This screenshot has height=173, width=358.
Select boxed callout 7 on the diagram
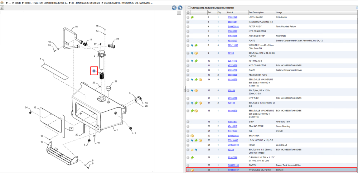coord(71,129)
